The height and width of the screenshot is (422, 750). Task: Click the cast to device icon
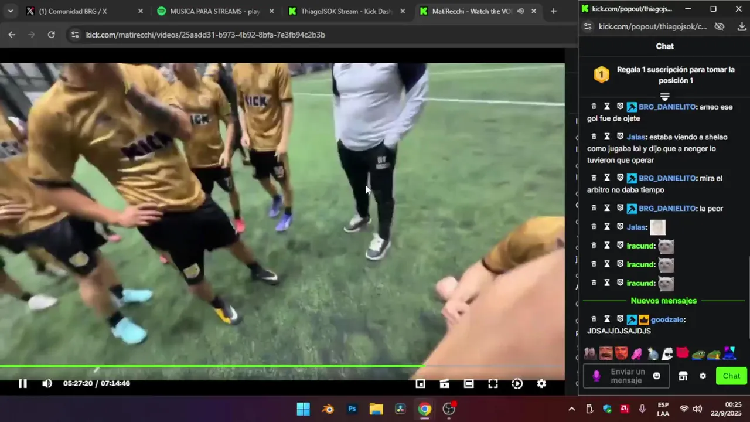[x=445, y=383]
